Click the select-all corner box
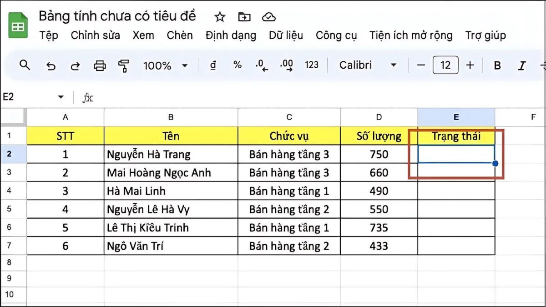 click(x=13, y=117)
